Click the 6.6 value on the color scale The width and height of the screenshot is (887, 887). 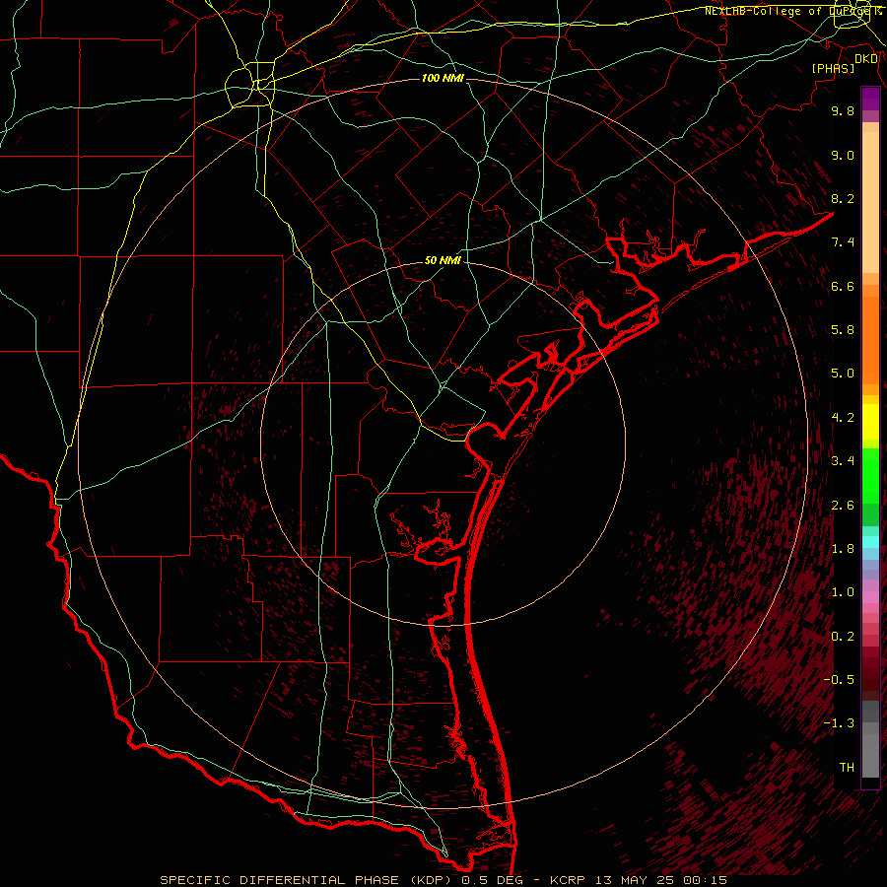[843, 286]
